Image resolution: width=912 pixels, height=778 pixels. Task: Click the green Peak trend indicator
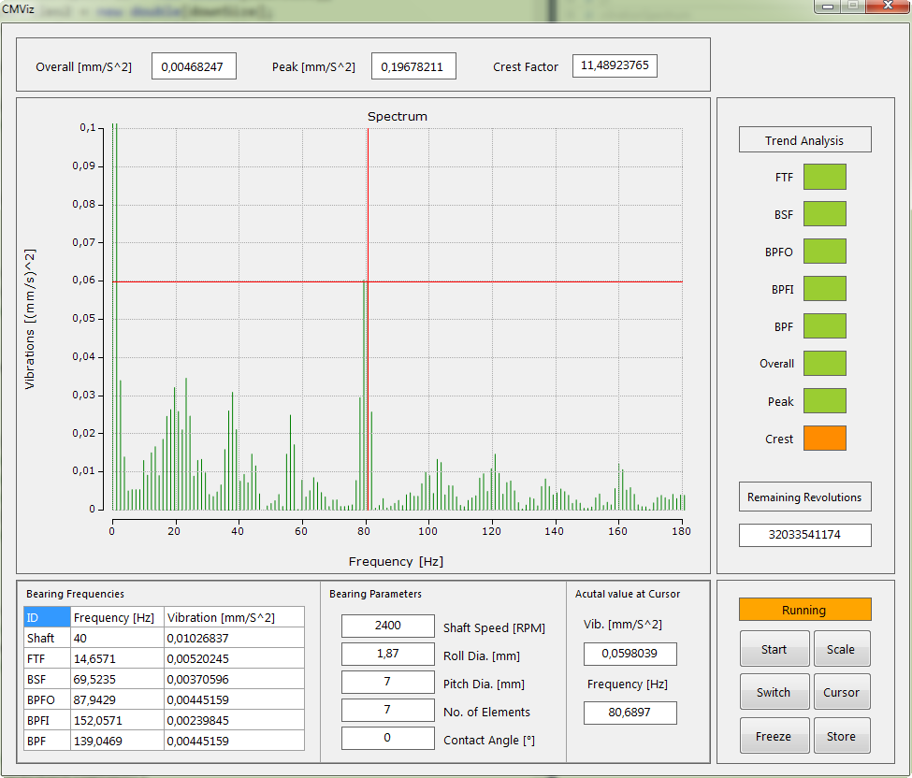click(x=824, y=401)
